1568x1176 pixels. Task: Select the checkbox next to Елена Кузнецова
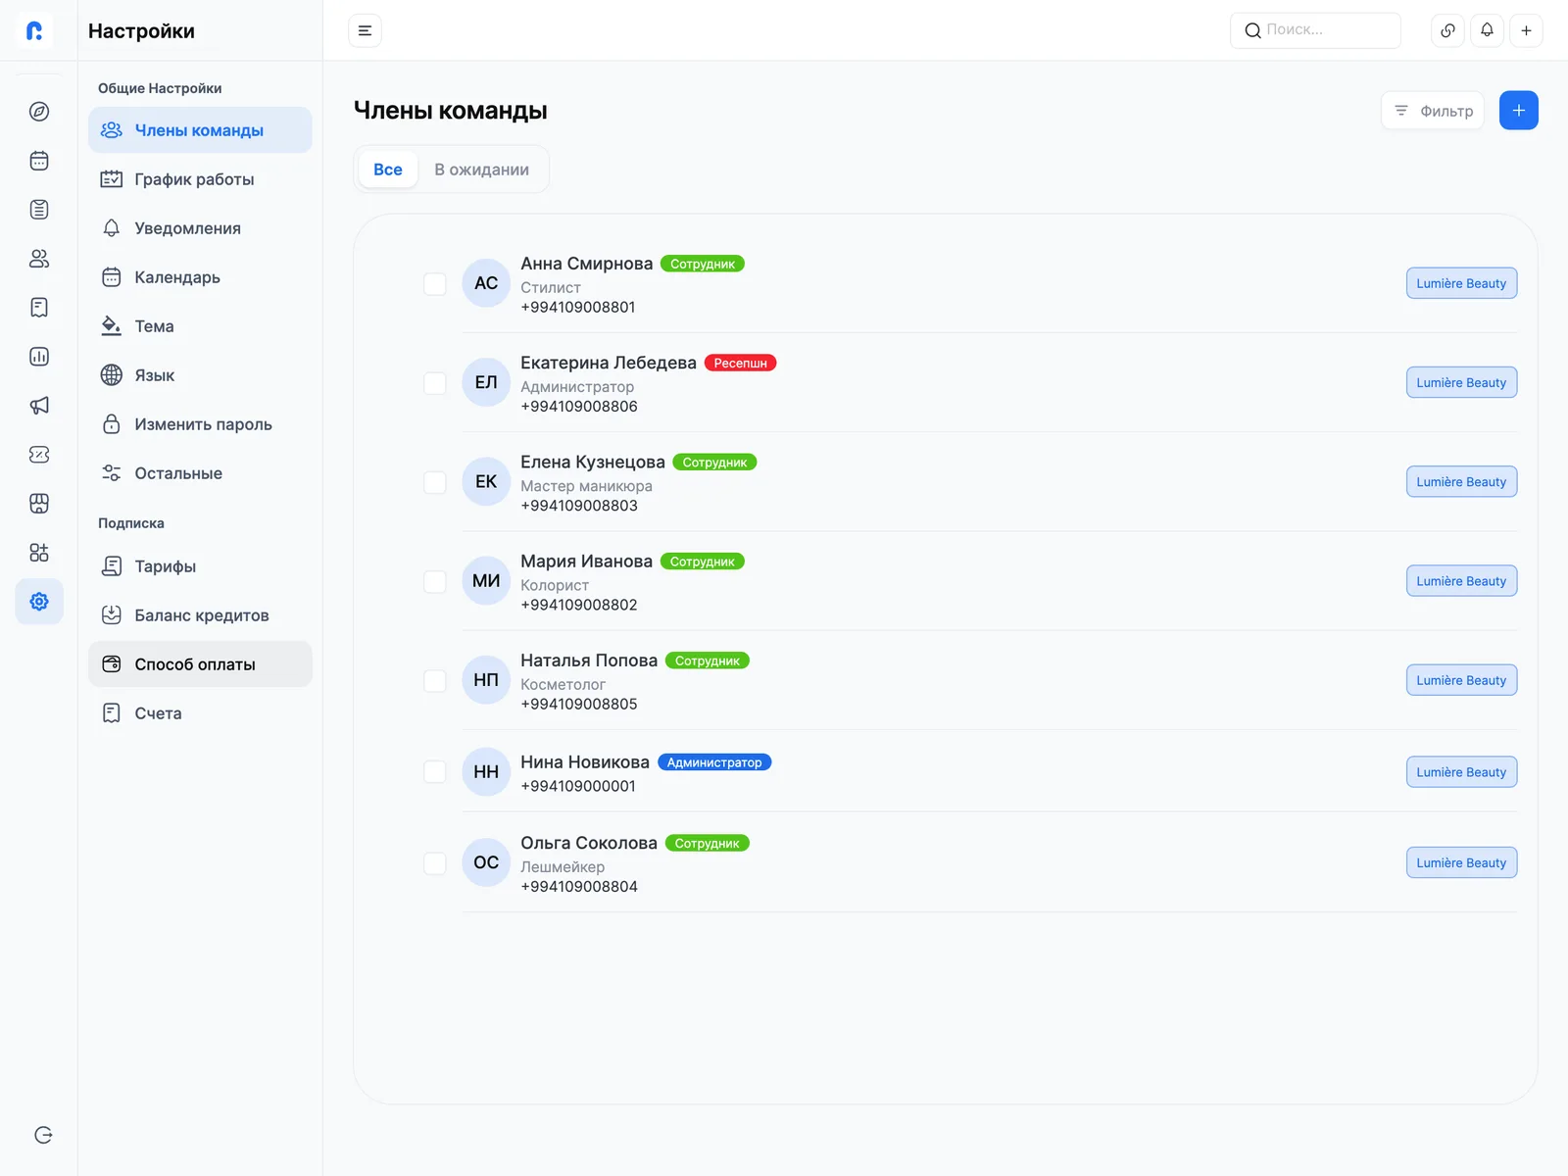tap(435, 482)
